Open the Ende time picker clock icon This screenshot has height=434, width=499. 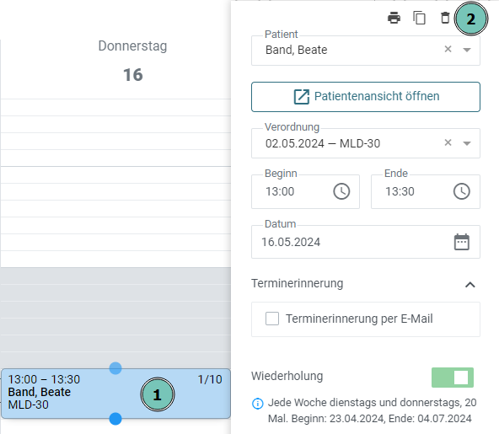point(461,191)
